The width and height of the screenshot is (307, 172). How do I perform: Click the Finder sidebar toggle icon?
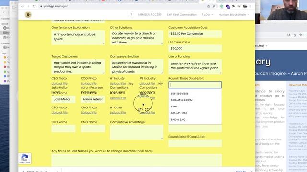[13, 8]
